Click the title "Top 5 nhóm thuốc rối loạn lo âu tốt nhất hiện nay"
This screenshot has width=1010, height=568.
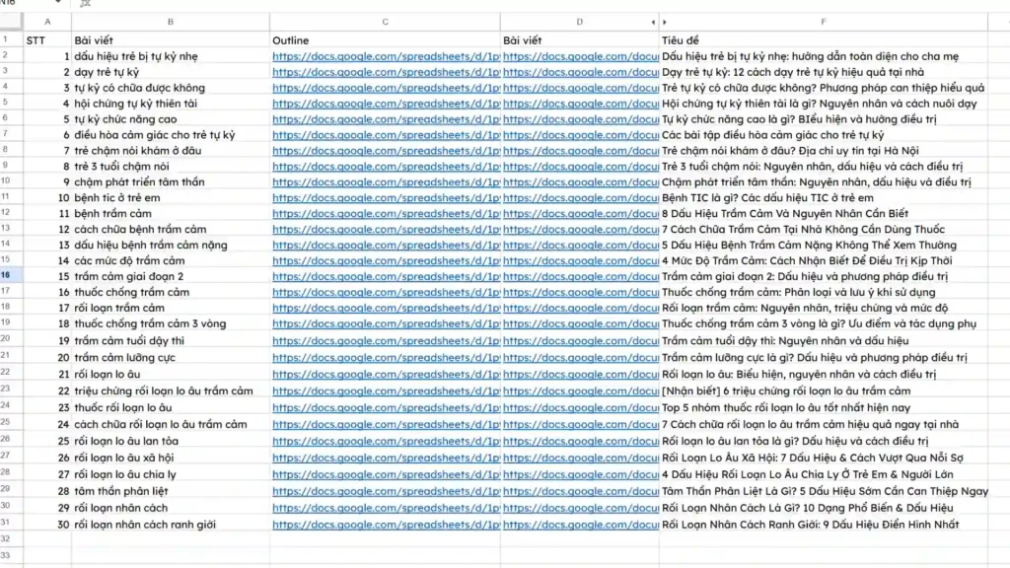786,407
